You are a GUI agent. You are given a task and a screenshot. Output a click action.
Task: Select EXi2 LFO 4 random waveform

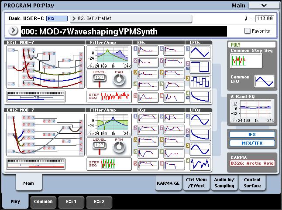pyautogui.click(x=200, y=164)
